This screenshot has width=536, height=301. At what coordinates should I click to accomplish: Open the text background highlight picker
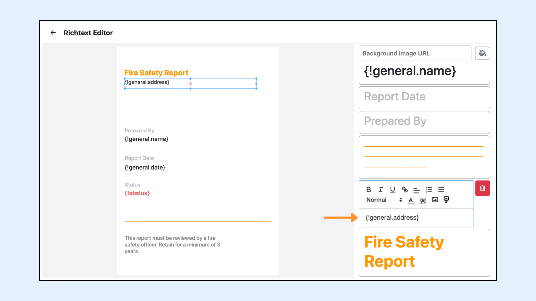coord(423,200)
